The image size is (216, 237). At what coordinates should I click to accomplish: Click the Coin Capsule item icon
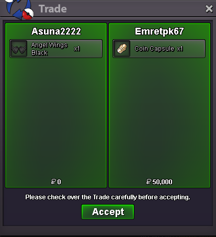(122, 49)
